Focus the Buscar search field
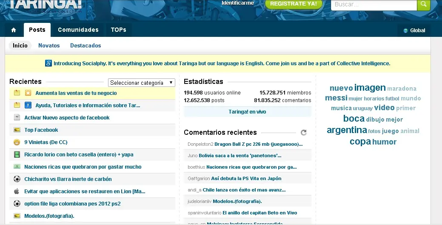The image size is (442, 225). tap(374, 5)
